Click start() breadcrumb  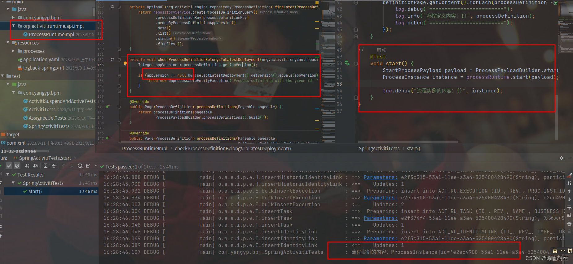pos(413,148)
